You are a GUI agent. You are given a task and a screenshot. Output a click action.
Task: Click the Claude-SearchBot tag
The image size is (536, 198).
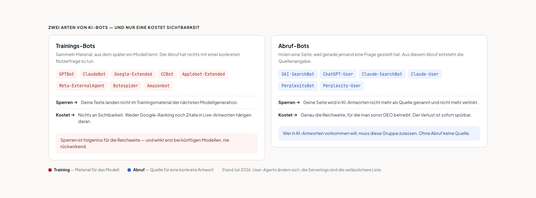[x=382, y=74]
